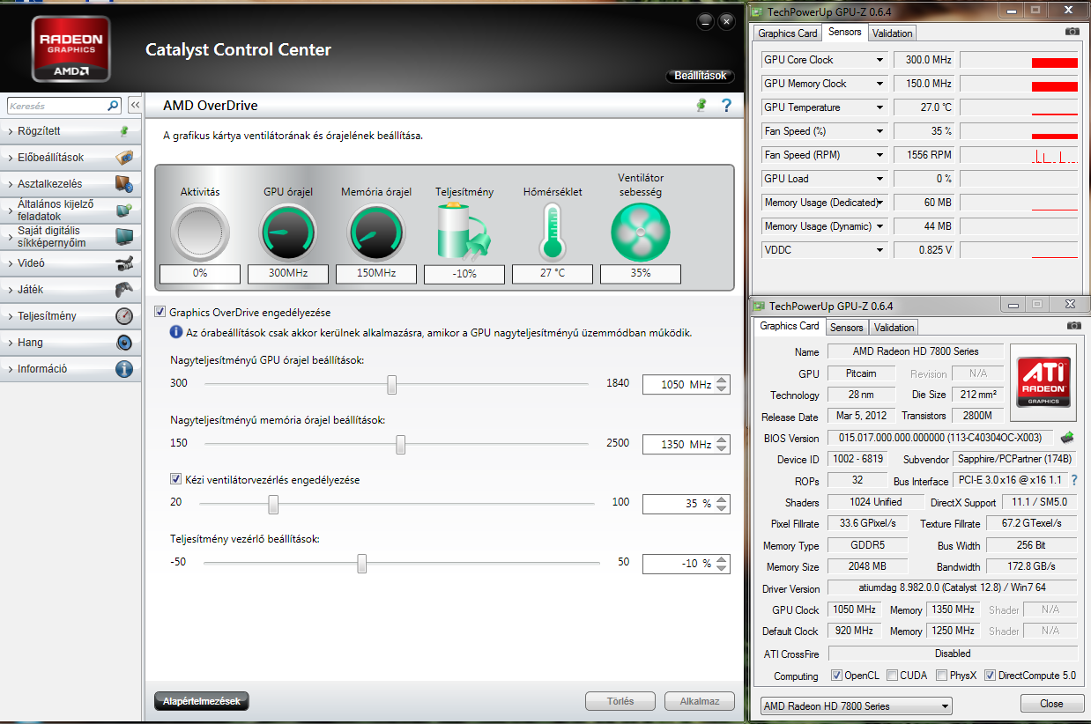This screenshot has width=1091, height=724.
Task: Open the GPU Core Clock sensor dropdown
Action: [x=879, y=60]
